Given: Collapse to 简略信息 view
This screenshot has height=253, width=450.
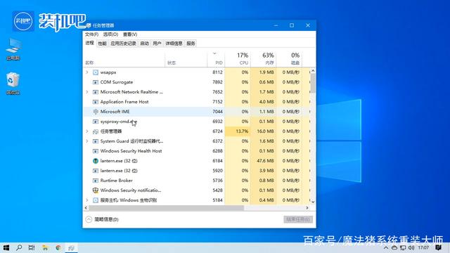Looking at the screenshot, I should (102, 219).
